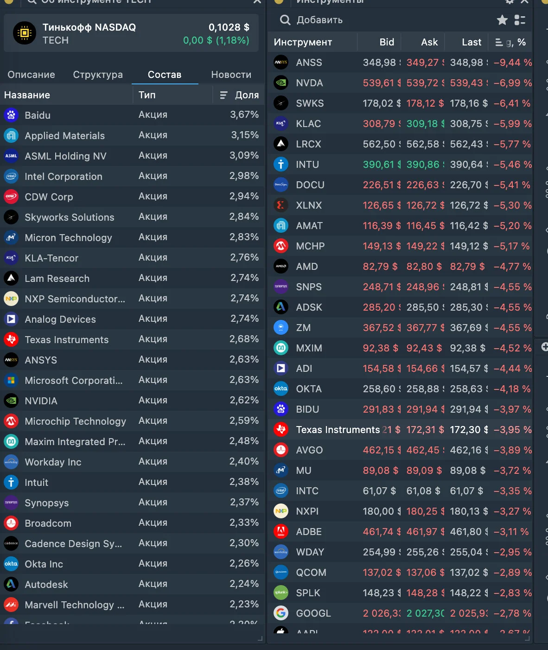Click the XLNX ticker logo in instruments
This screenshot has height=650, width=548.
(x=281, y=205)
